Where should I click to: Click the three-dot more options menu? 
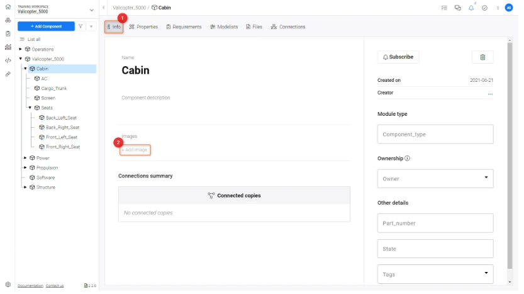pyautogui.click(x=498, y=8)
